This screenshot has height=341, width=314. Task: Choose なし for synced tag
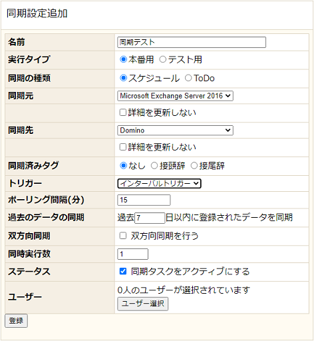pyautogui.click(x=123, y=166)
